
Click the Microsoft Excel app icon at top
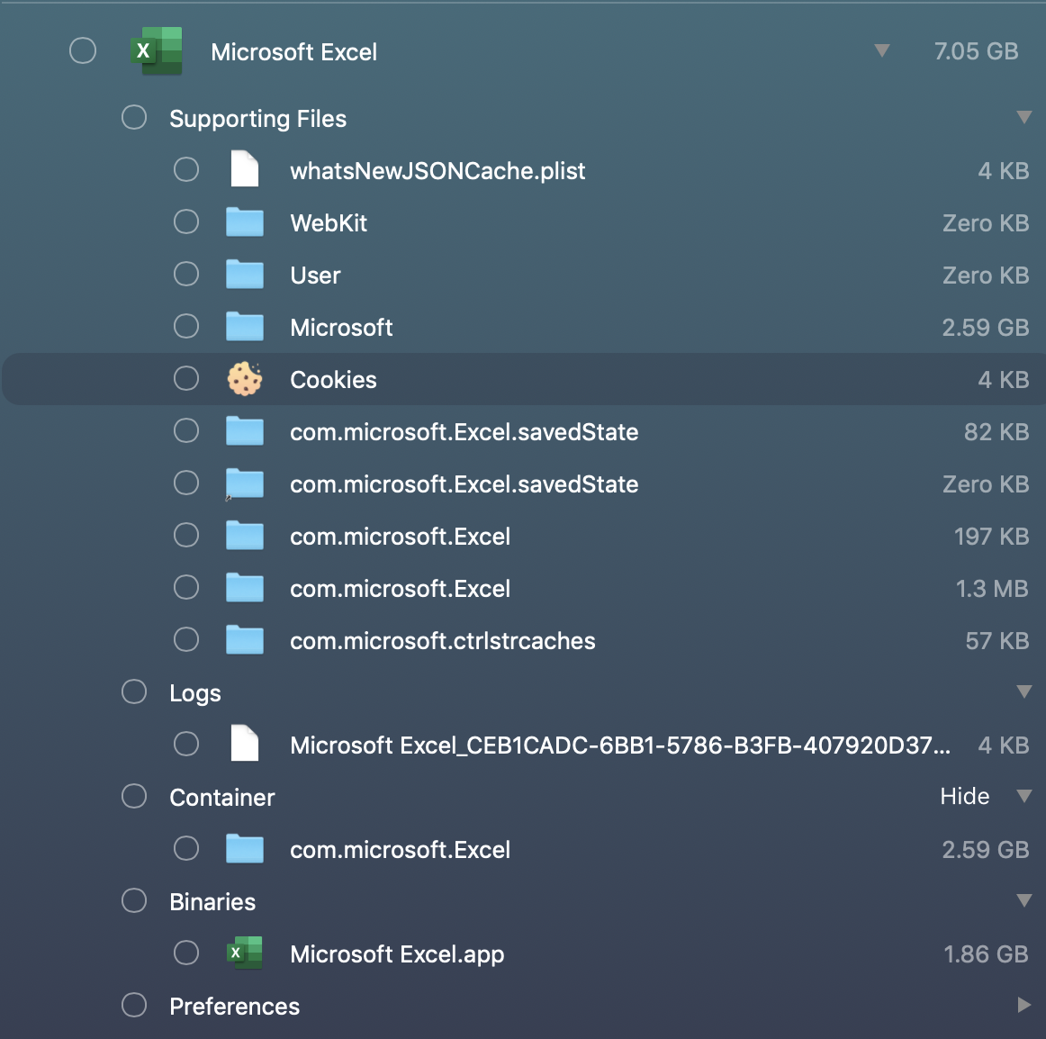tap(158, 50)
